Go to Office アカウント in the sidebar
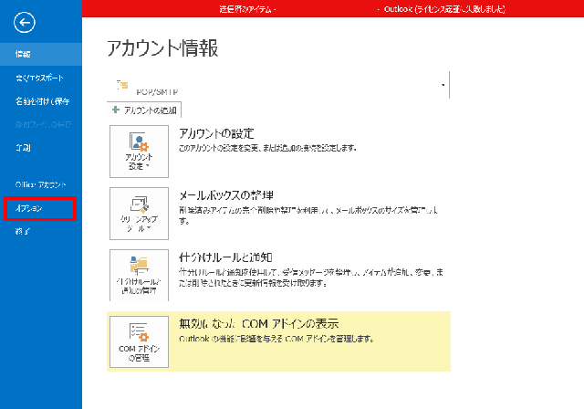 coord(41,184)
